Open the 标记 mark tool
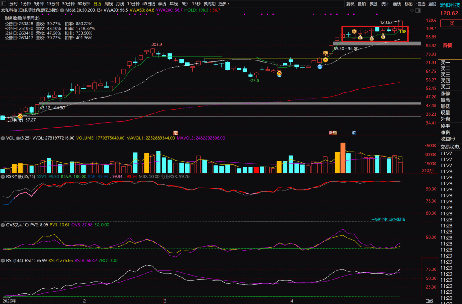This screenshot has height=304, width=462. click(409, 3)
